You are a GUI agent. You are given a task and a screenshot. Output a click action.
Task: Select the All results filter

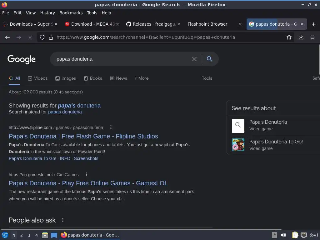(14, 78)
